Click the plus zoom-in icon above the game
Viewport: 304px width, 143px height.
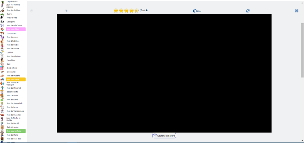click(x=66, y=11)
